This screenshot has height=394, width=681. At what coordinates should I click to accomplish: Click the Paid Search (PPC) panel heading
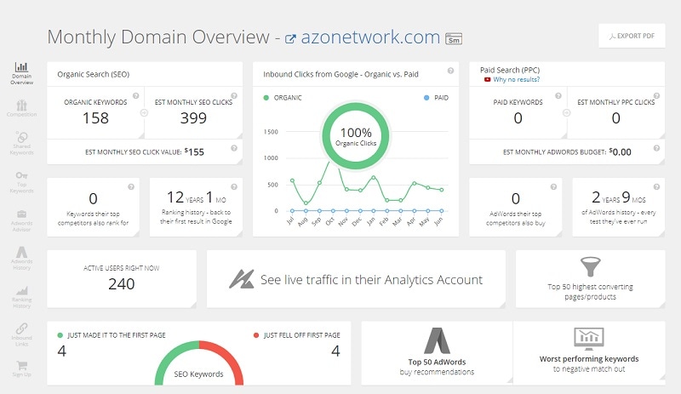(x=510, y=70)
